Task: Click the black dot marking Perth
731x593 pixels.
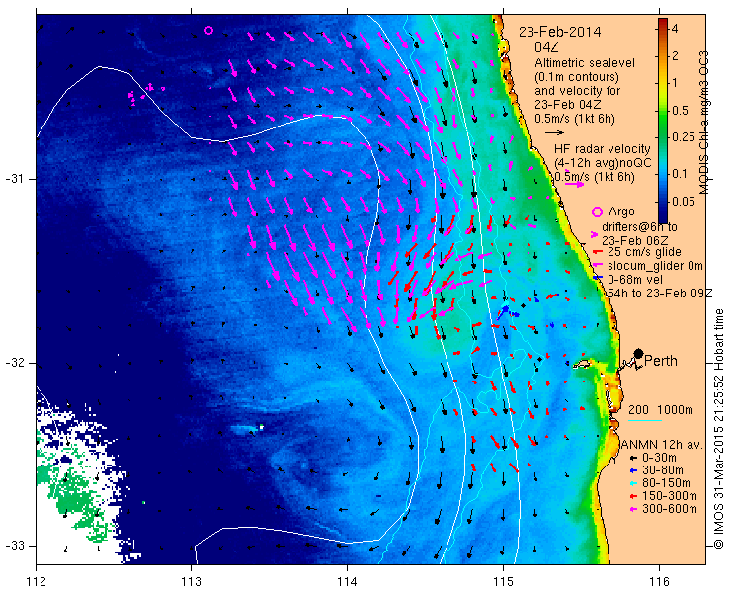Action: tap(639, 354)
